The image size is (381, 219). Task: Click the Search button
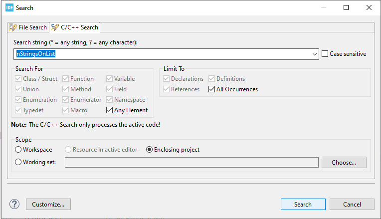(303, 205)
